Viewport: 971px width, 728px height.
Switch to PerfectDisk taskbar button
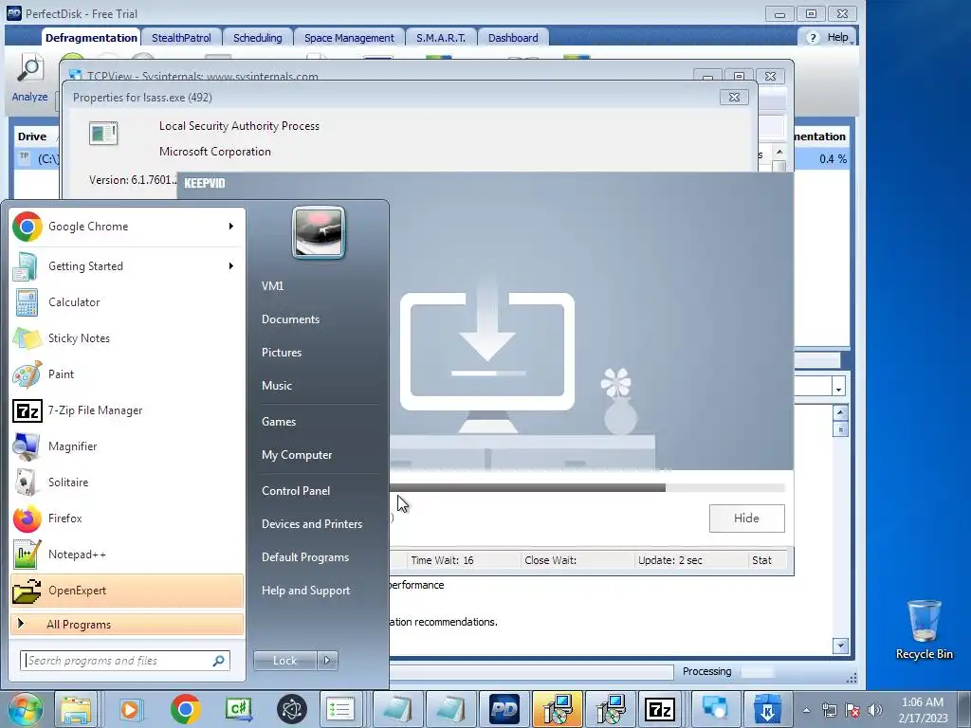coord(504,709)
